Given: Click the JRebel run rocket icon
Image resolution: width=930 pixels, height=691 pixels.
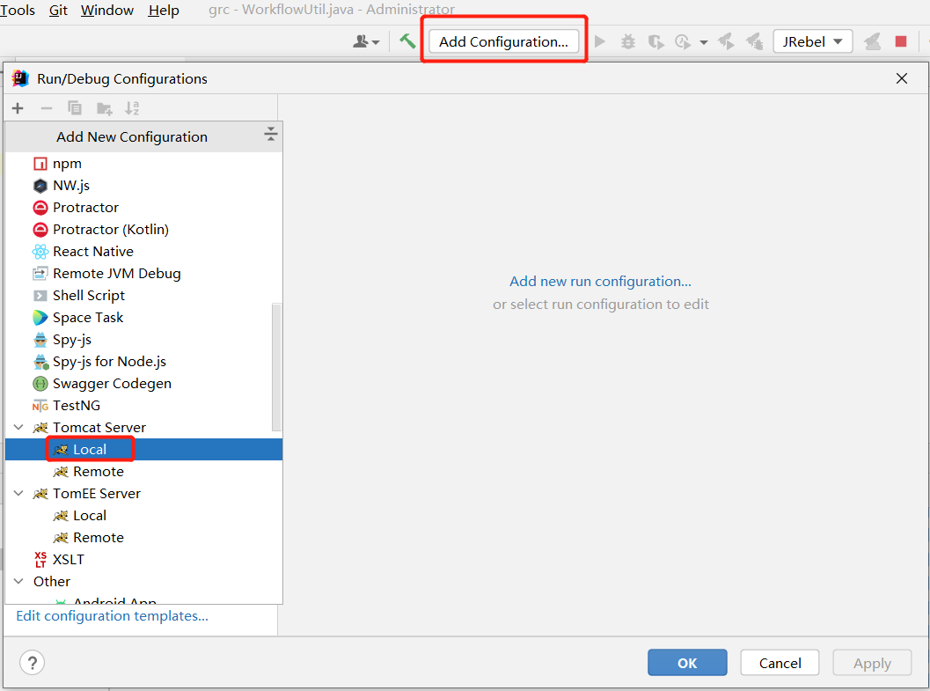Looking at the screenshot, I should pyautogui.click(x=726, y=41).
